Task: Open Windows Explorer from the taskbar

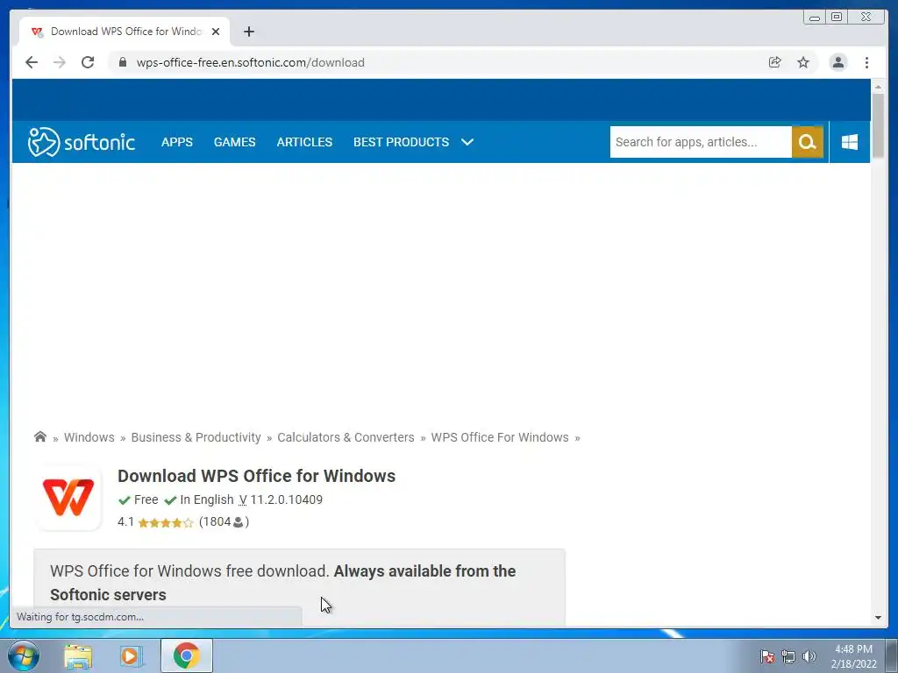Action: tap(78, 655)
